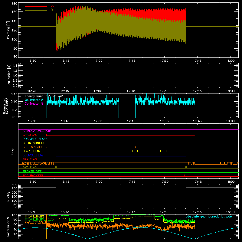
Task: Click the GAP_FLAG label
Action: click(x=30, y=135)
